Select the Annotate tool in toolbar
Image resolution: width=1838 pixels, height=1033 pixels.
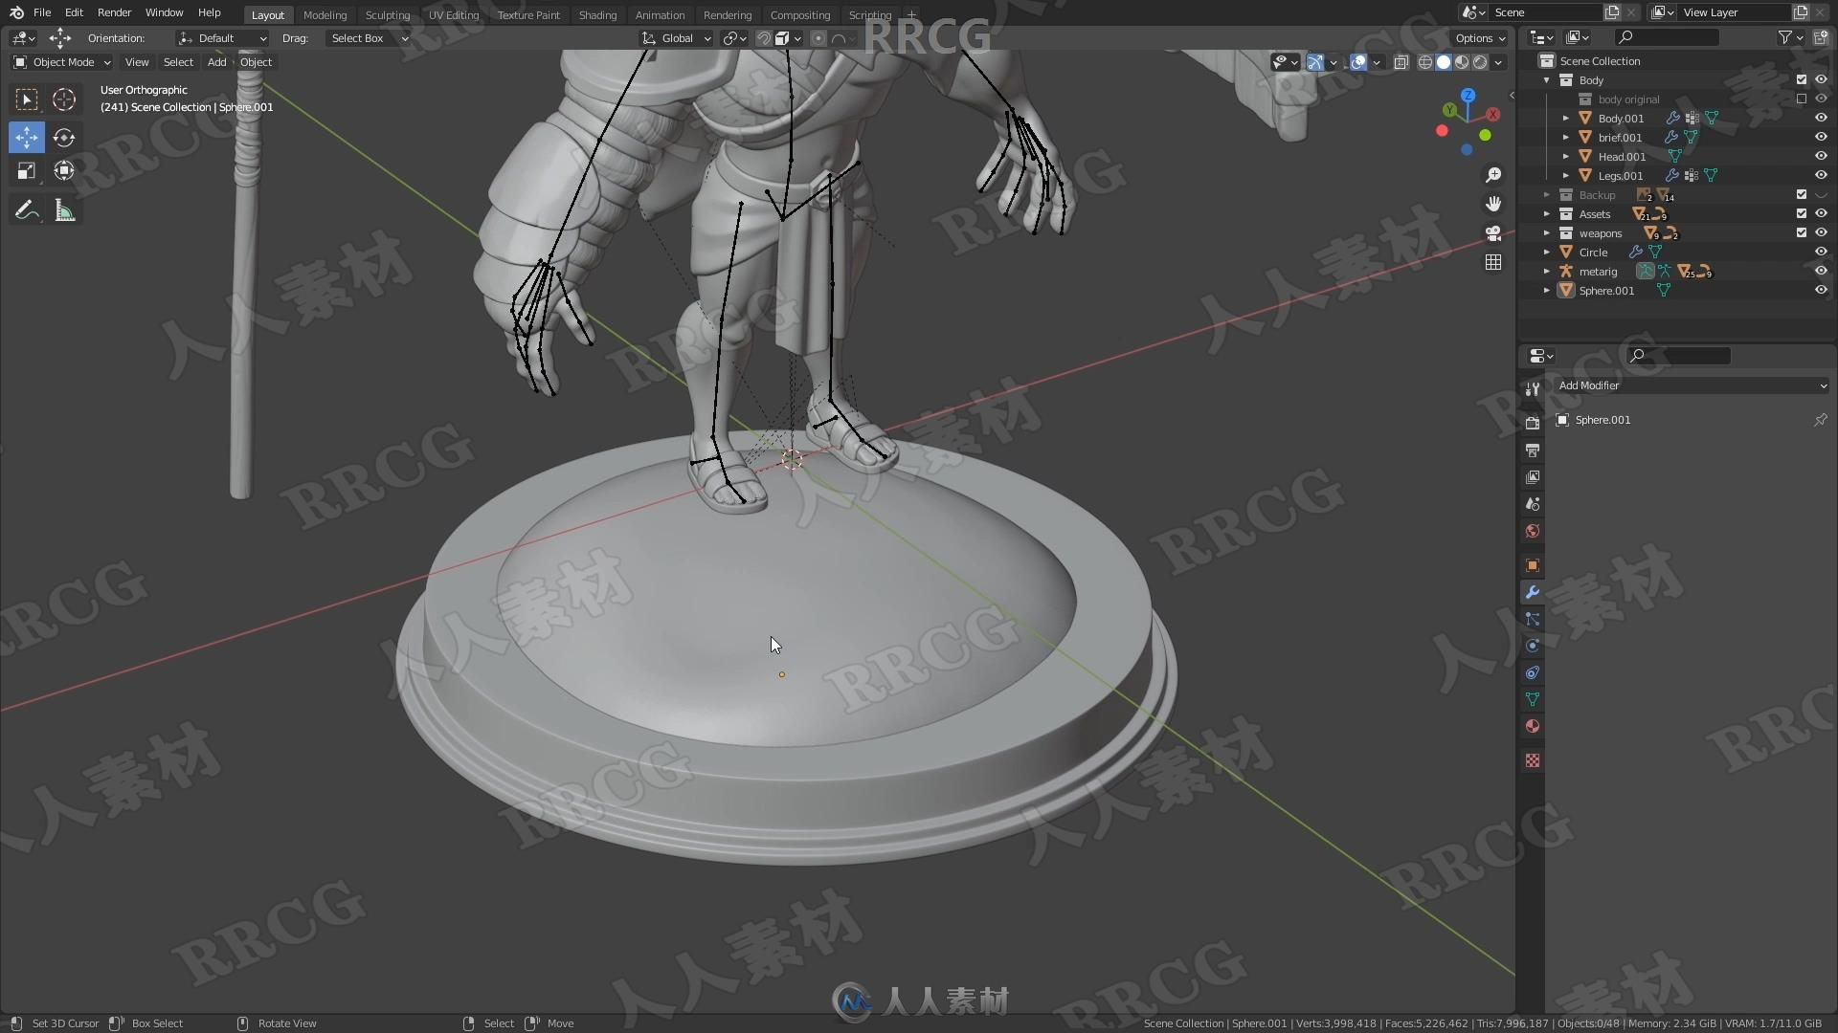point(27,209)
